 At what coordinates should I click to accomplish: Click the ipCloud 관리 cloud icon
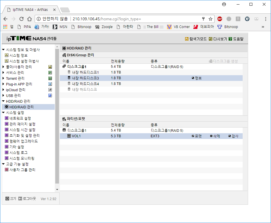[50, 90]
